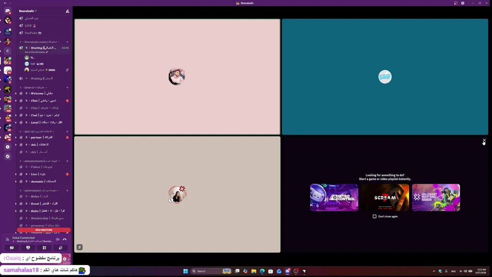This screenshot has width=492, height=277.
Task: Create channel in information category plus
Action: 67,190
